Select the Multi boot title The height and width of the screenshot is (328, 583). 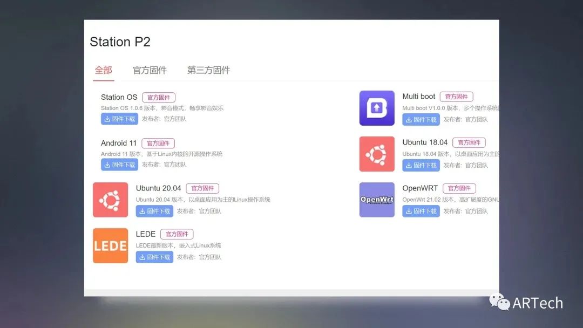419,97
